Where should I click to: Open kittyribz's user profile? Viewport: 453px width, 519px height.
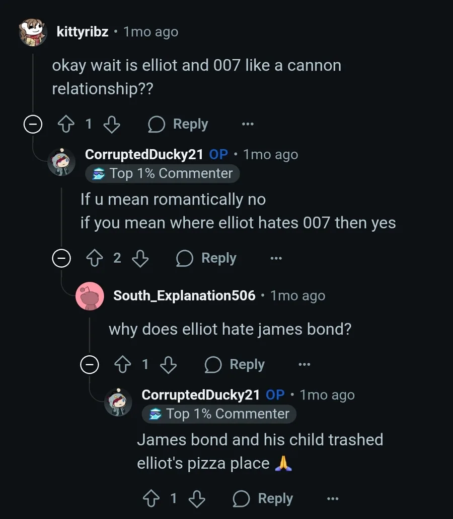(83, 32)
